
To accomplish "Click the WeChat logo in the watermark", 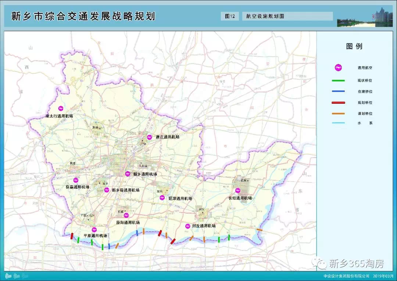I will [322, 263].
